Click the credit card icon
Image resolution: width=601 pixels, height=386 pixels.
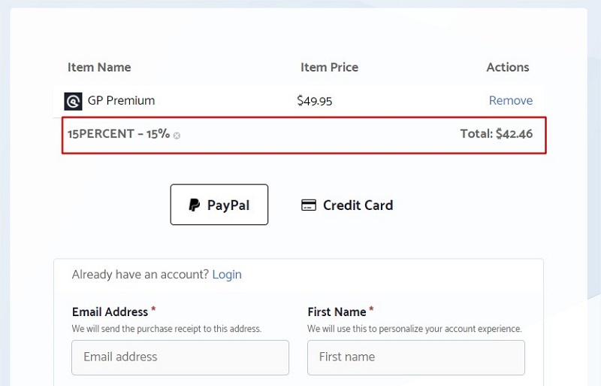309,205
